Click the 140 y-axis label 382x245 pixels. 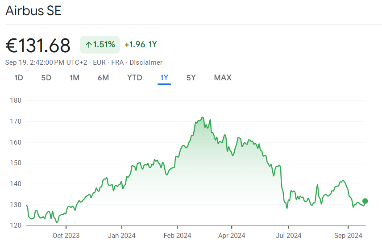click(x=16, y=184)
